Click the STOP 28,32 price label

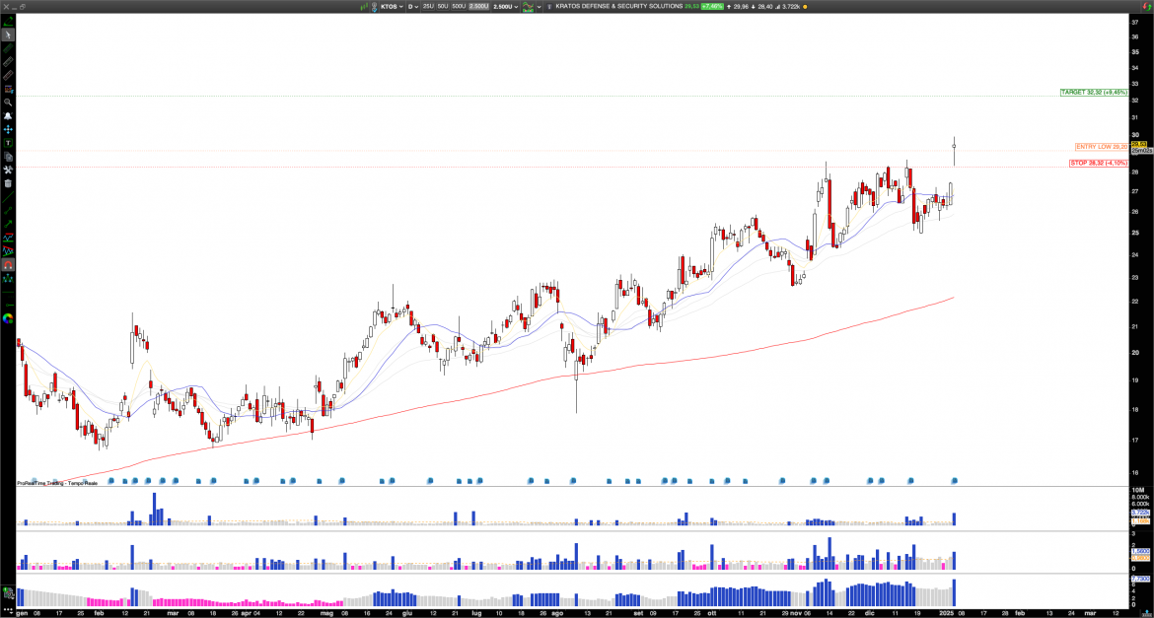pyautogui.click(x=1098, y=163)
